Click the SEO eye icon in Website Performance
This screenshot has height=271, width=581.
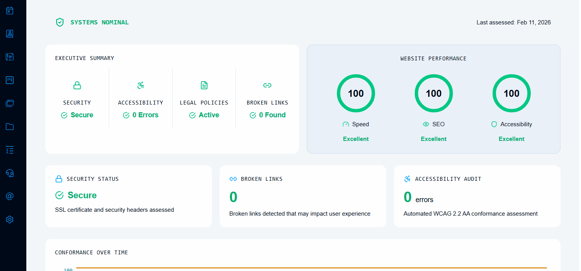[425, 124]
